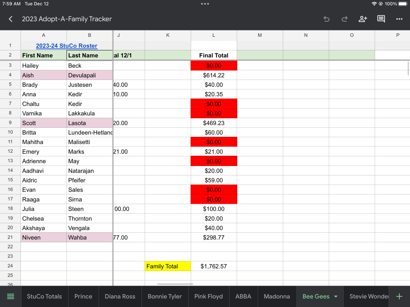Tap the multitasking three-dots at top
Screen dimensions: 410x307
(x=205, y=4)
